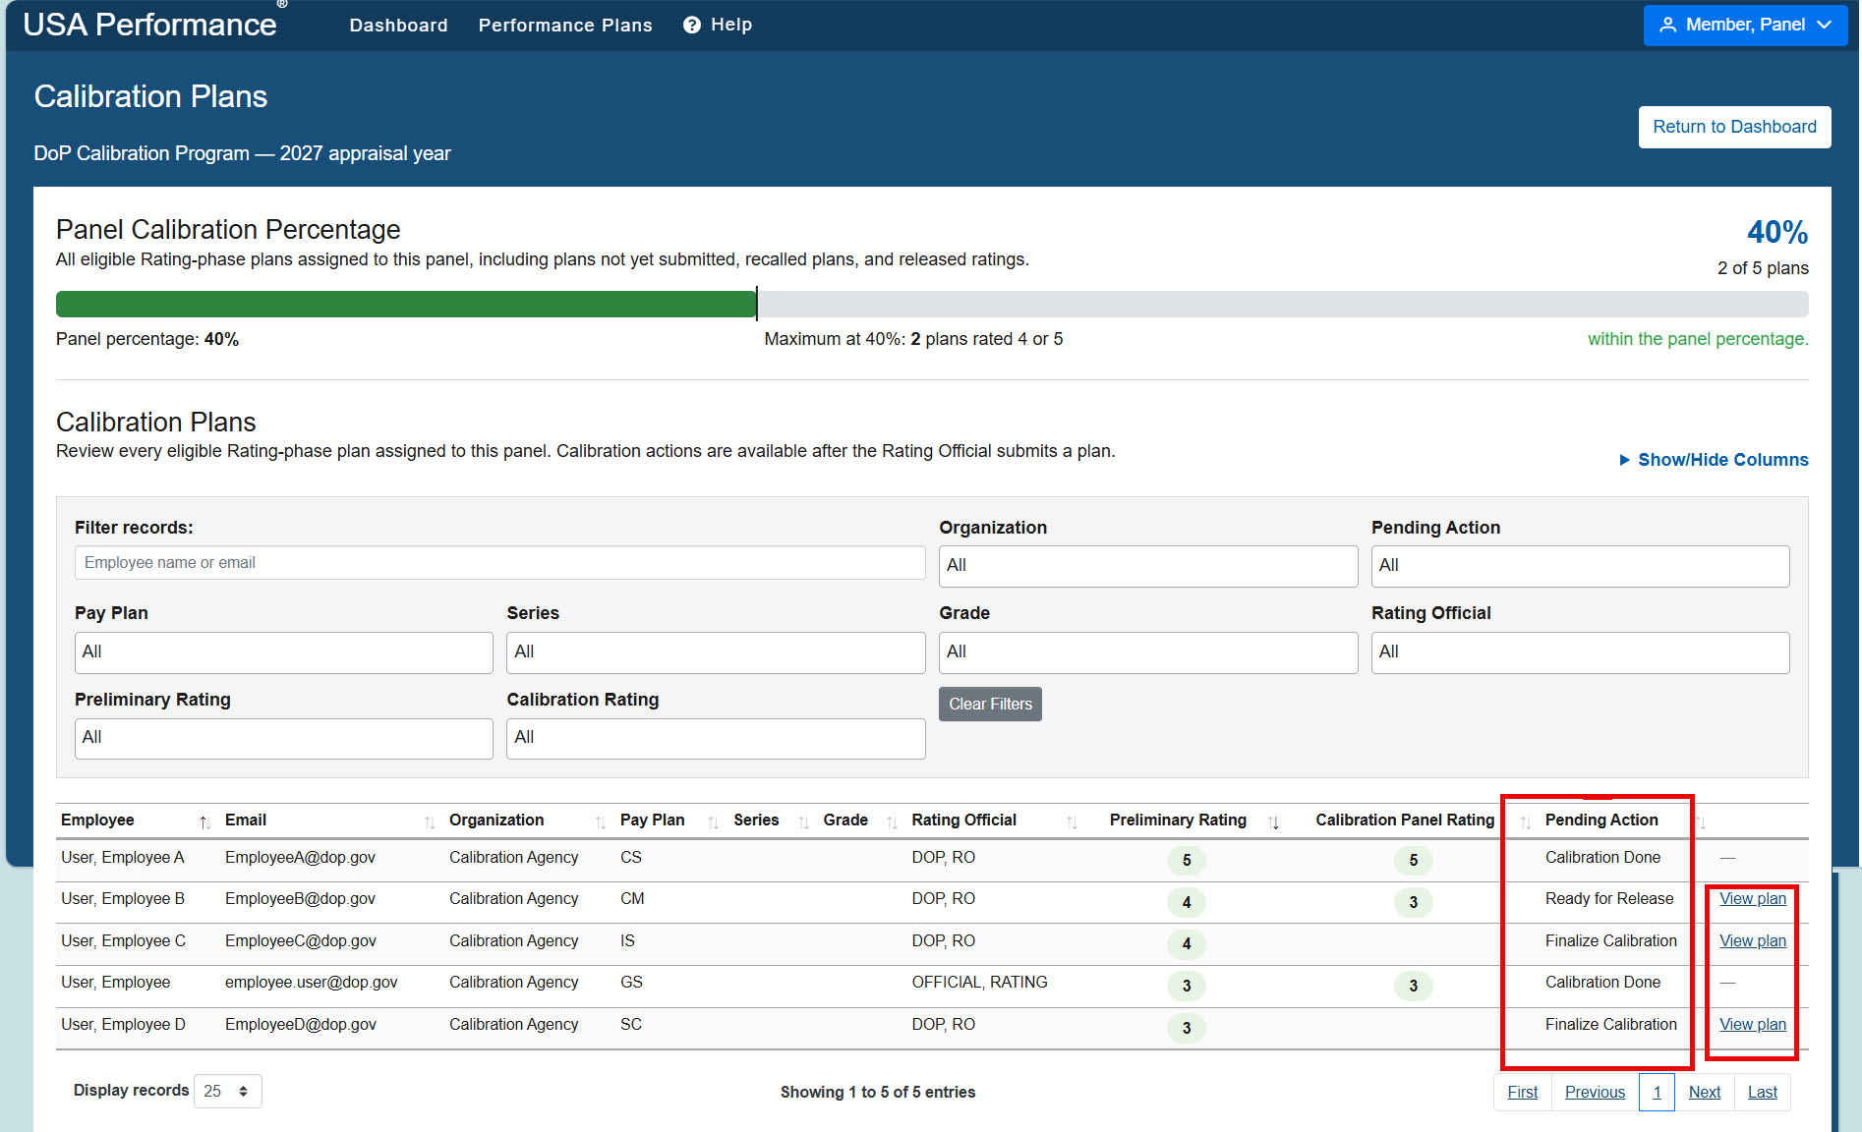Click EmployeeA@dop.gov email cell

tap(300, 857)
